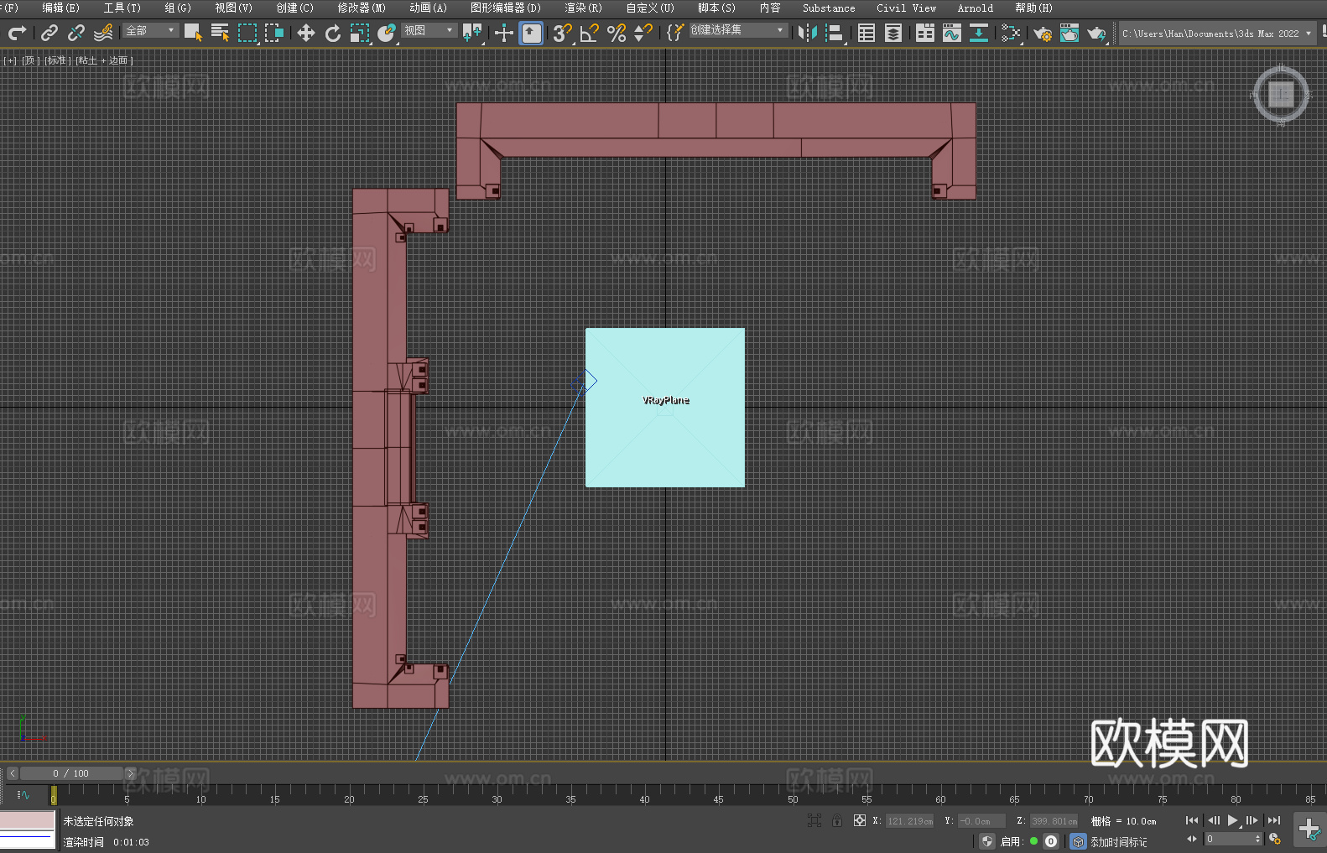The height and width of the screenshot is (853, 1327).
Task: Toggle Window/Crossing selection mode
Action: [x=274, y=33]
